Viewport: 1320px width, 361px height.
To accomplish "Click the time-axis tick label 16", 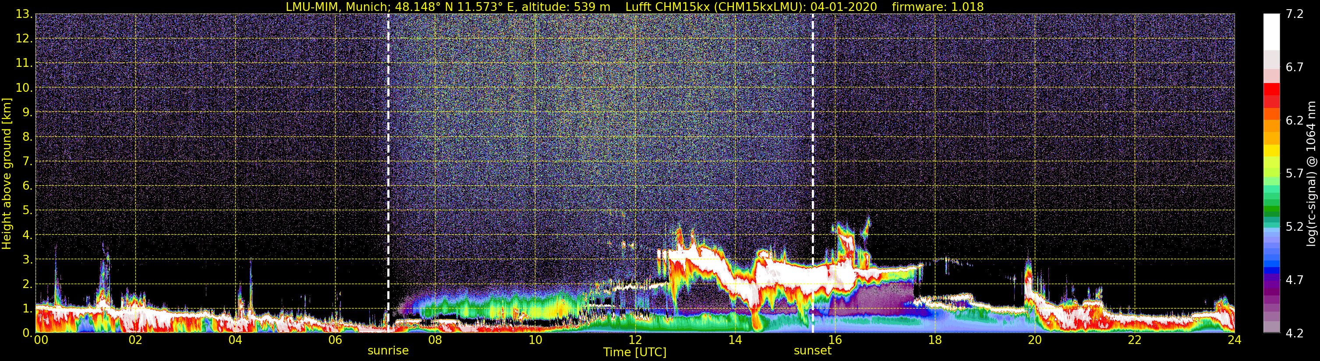I will (x=835, y=340).
